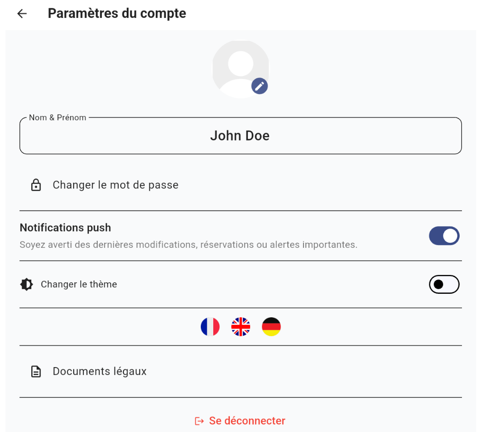Choose German by clicking the German flag
Image resolution: width=479 pixels, height=432 pixels.
click(271, 327)
